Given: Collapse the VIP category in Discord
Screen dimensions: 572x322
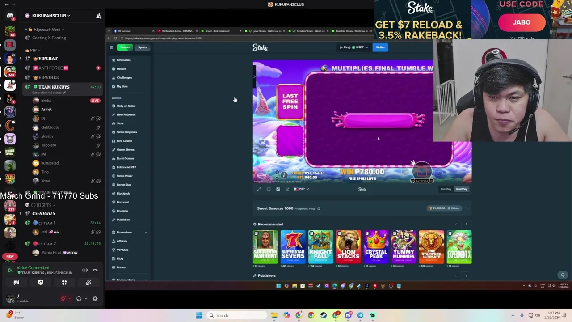Looking at the screenshot, I should [33, 50].
